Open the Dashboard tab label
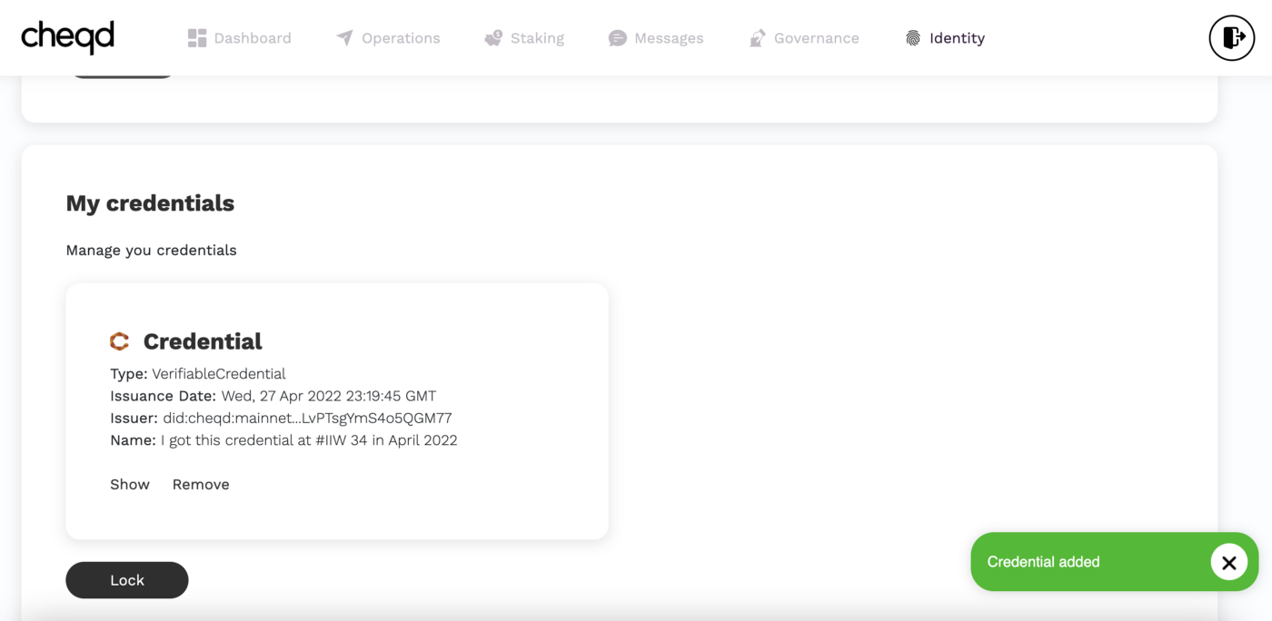This screenshot has height=621, width=1272. point(253,38)
